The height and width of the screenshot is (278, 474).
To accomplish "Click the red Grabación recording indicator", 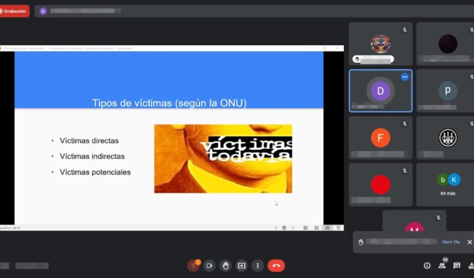I will [14, 11].
